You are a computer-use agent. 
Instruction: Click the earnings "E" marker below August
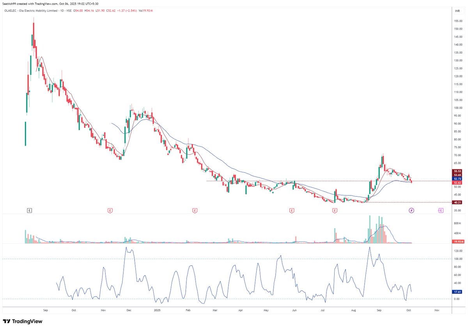point(335,210)
